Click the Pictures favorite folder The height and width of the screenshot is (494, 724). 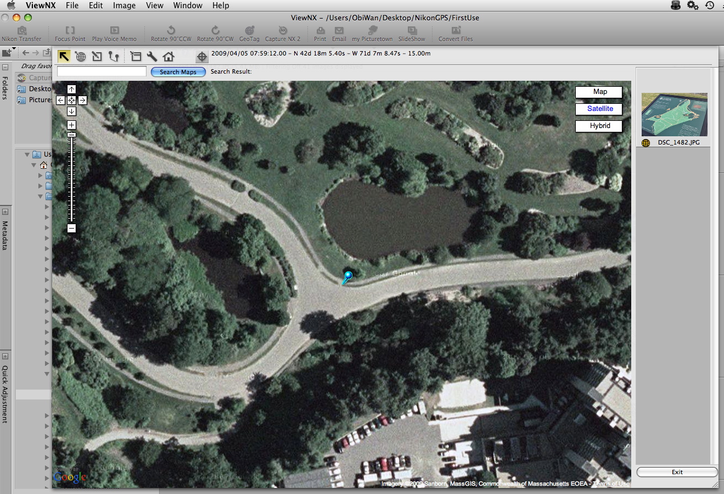tap(35, 100)
